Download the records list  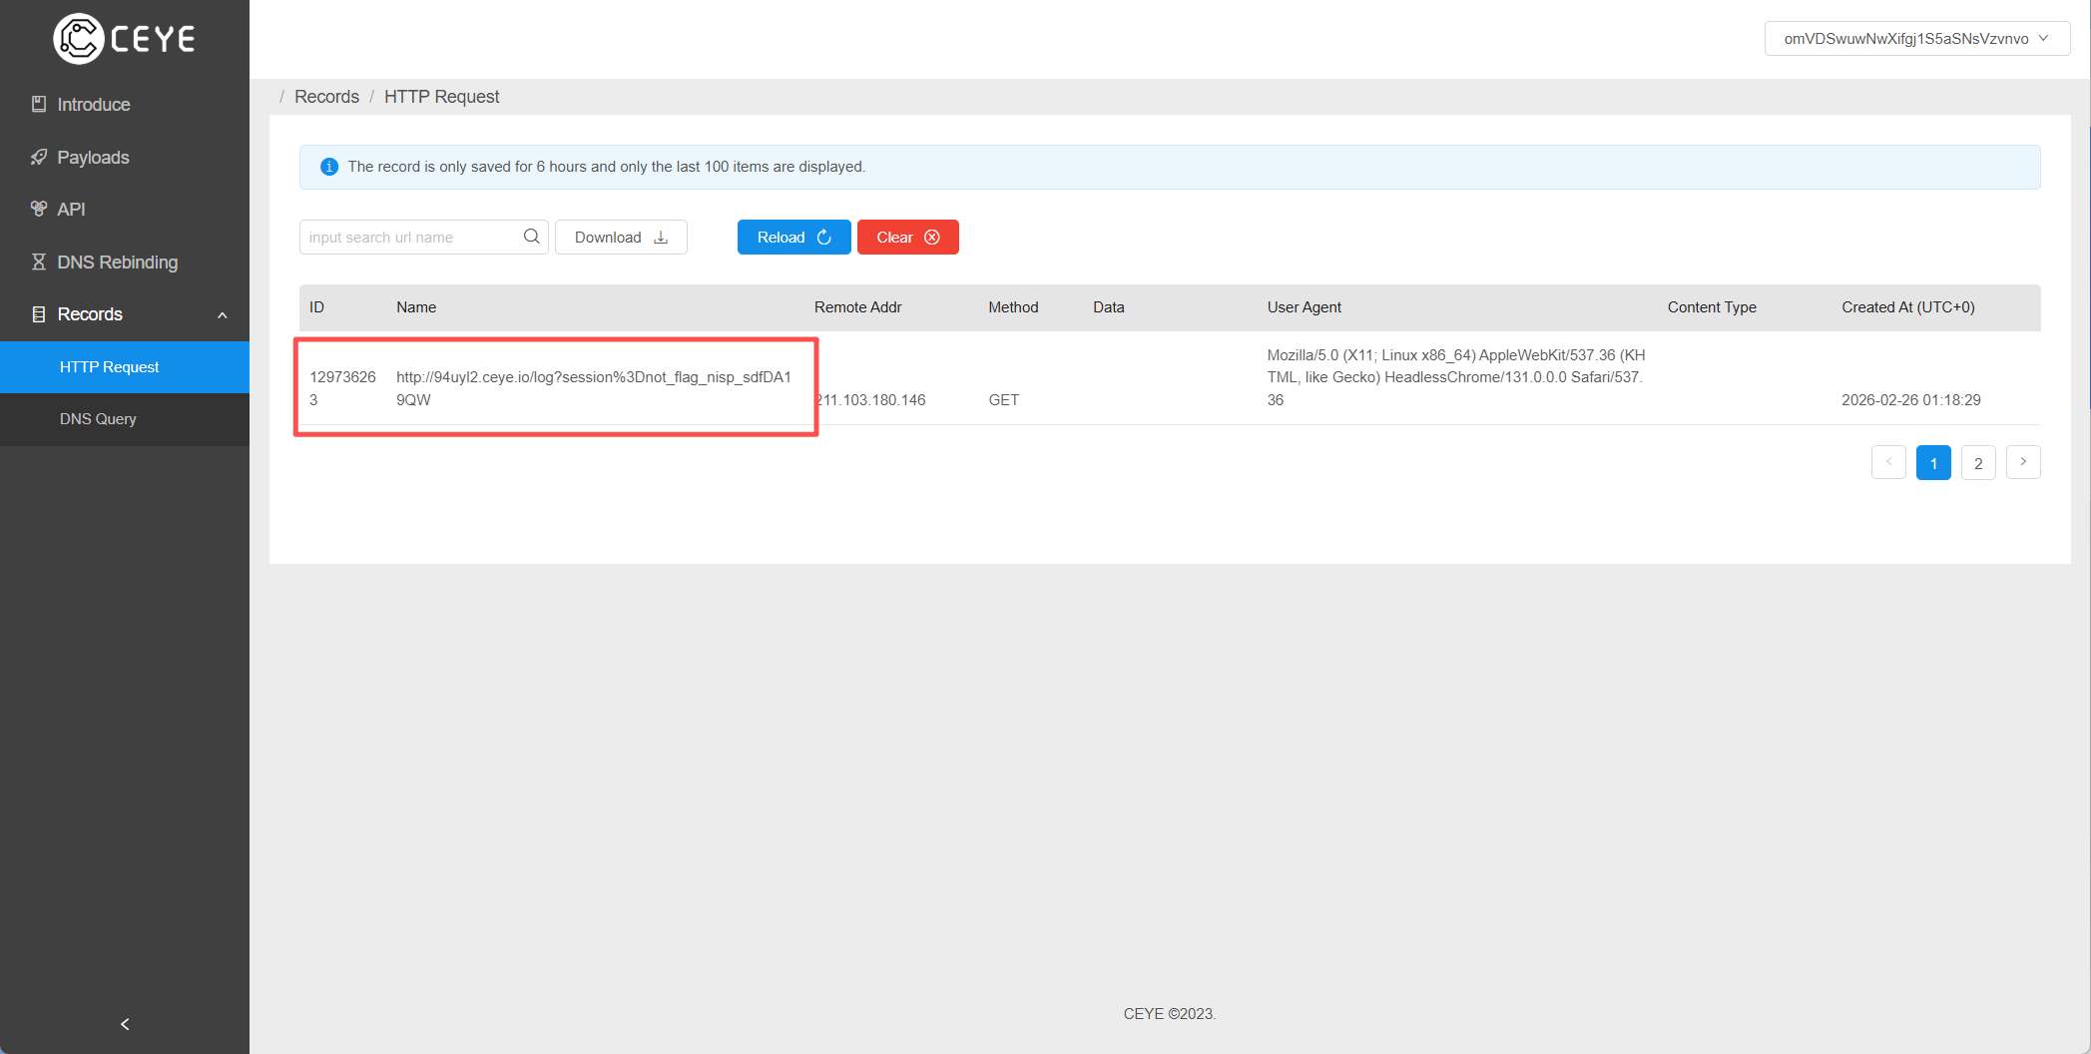point(621,238)
